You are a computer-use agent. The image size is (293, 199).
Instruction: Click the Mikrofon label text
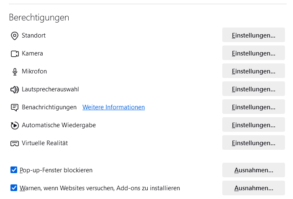click(x=34, y=71)
